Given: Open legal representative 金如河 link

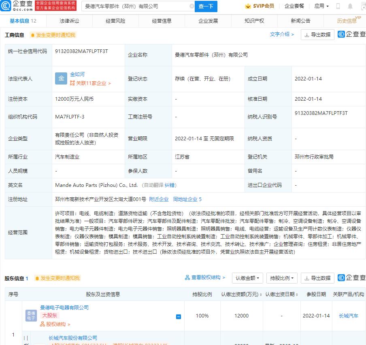Looking at the screenshot, I should 77,74.
